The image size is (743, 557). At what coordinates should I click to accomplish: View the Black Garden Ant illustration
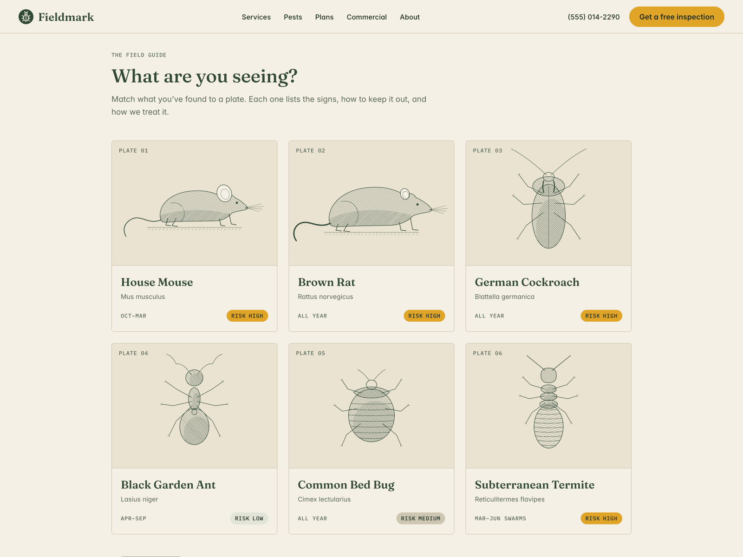(195, 406)
